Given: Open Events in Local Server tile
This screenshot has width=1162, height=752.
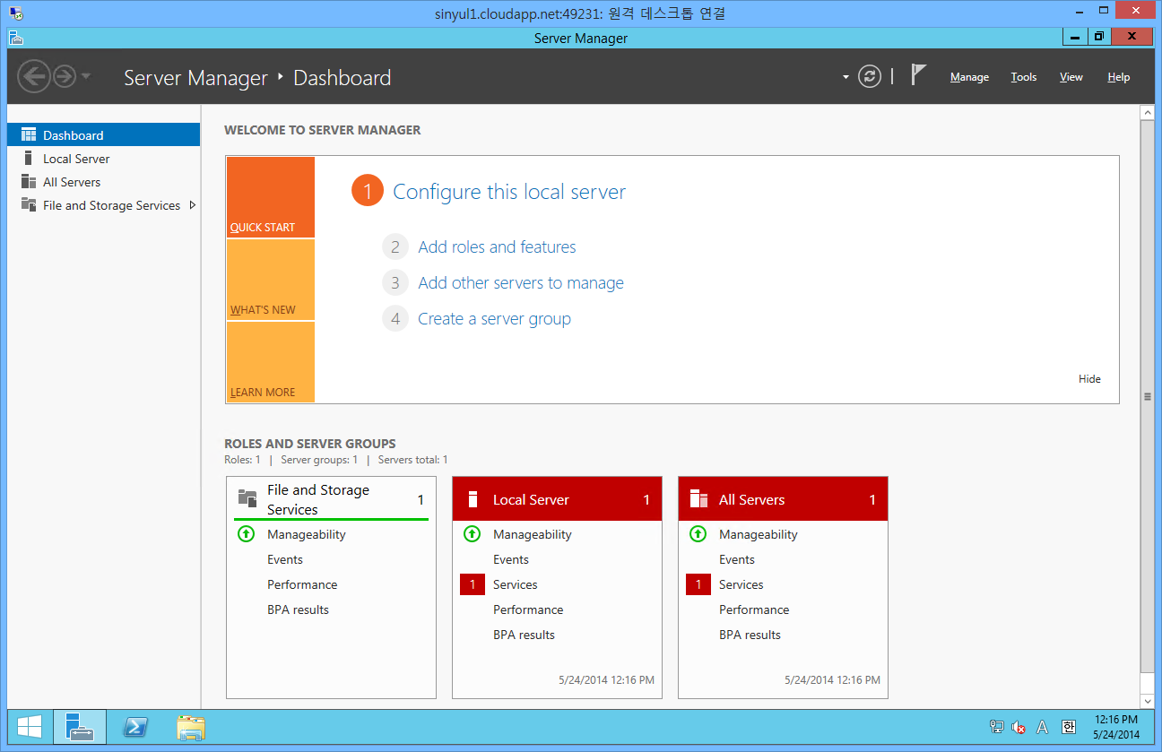Looking at the screenshot, I should tap(511, 559).
